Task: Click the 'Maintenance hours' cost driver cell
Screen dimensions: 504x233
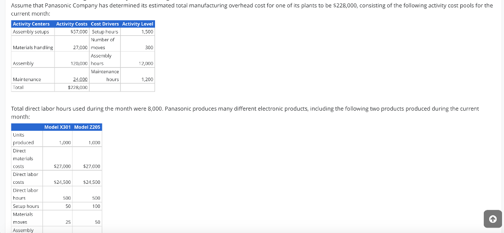Action: click(x=105, y=75)
